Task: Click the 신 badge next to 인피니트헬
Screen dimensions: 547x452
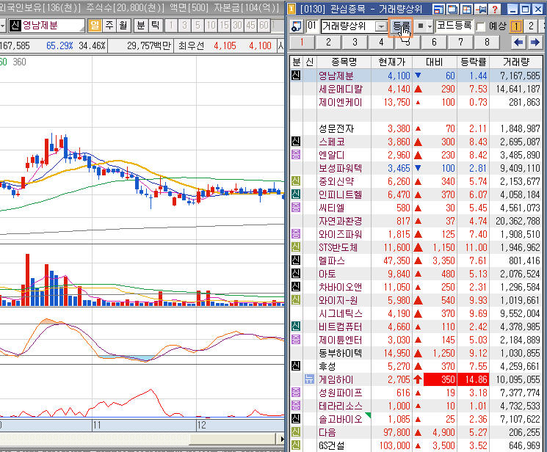Action: tap(296, 194)
